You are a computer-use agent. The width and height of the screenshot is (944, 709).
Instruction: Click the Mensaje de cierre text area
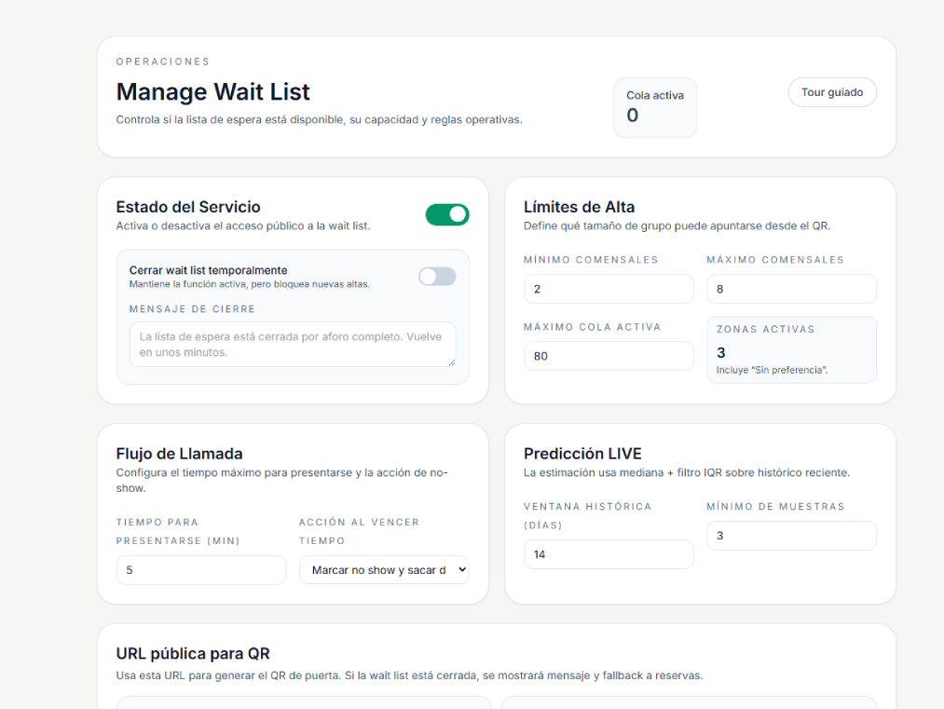292,344
